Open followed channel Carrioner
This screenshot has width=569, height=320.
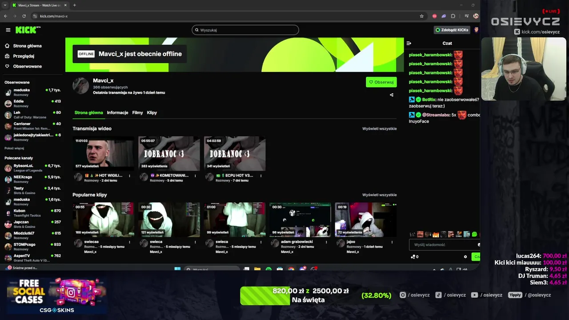tap(32, 126)
